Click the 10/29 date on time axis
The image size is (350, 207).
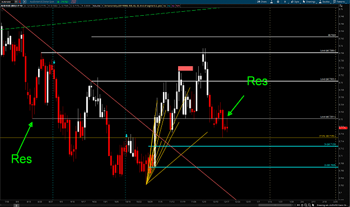[x=150, y=201]
